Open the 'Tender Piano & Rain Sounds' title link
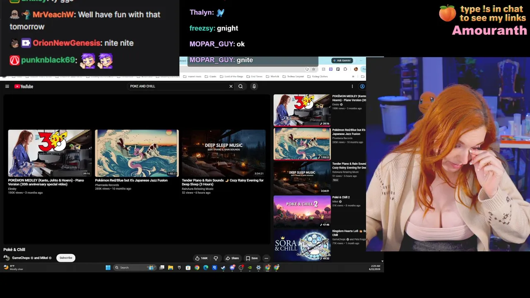Viewport: 530px width, 298px height. 223,182
